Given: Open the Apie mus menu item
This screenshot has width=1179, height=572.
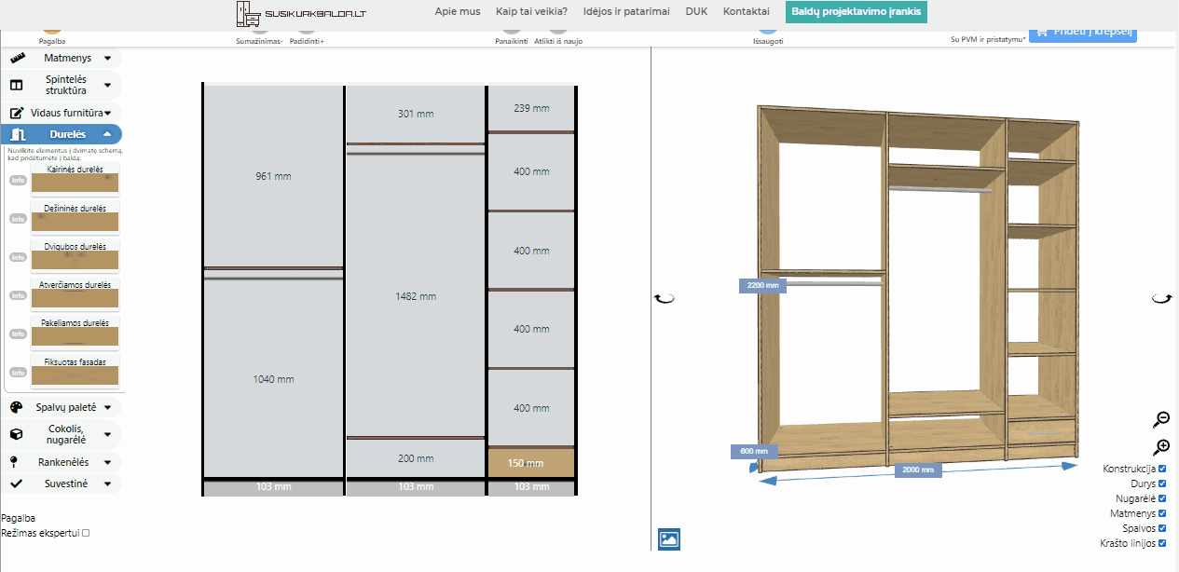Looking at the screenshot, I should [458, 11].
